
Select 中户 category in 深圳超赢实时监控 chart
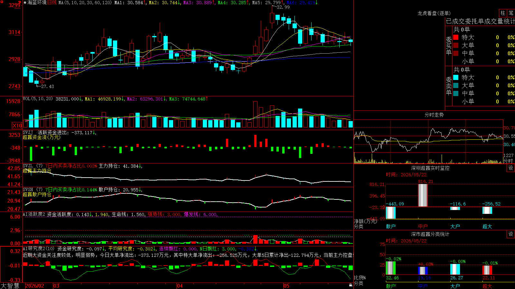[423, 226]
